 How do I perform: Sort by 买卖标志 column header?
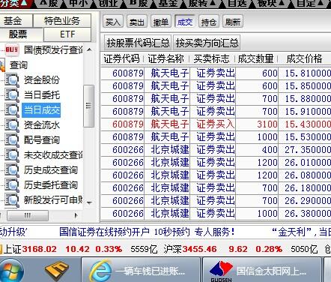(x=212, y=59)
